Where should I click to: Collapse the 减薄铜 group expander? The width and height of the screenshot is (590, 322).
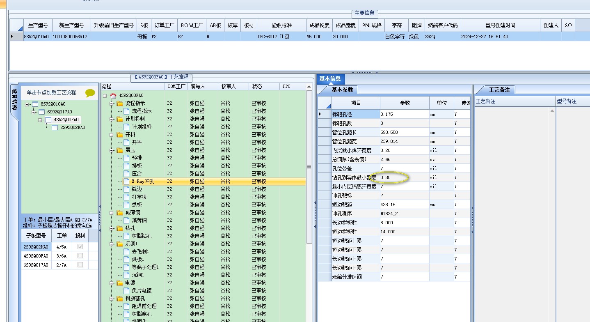coord(112,213)
